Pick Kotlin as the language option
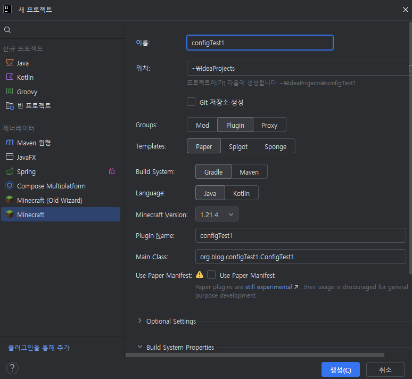The width and height of the screenshot is (412, 379). [242, 193]
